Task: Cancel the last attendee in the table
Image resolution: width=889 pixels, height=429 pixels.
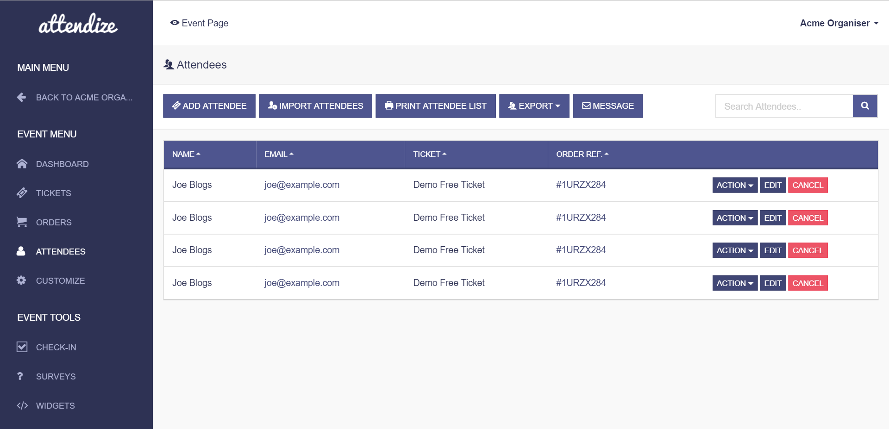Action: (x=808, y=283)
